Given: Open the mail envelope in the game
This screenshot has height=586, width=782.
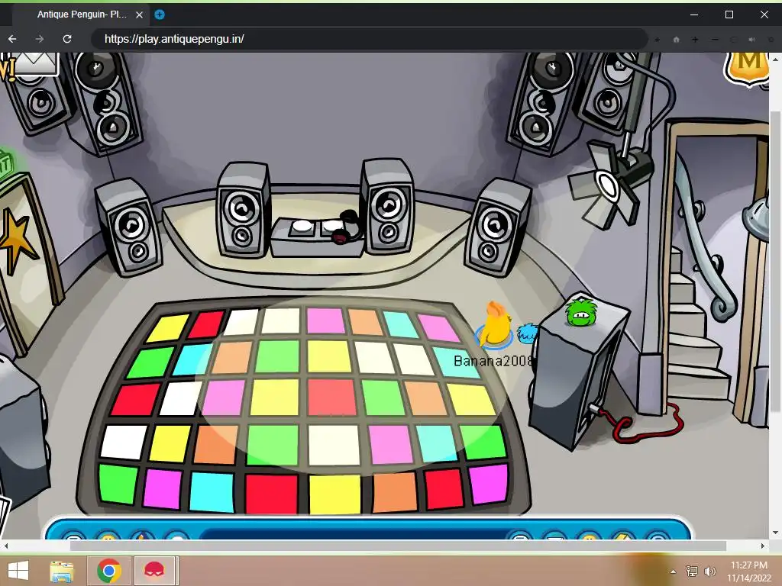Looking at the screenshot, I should pyautogui.click(x=36, y=63).
